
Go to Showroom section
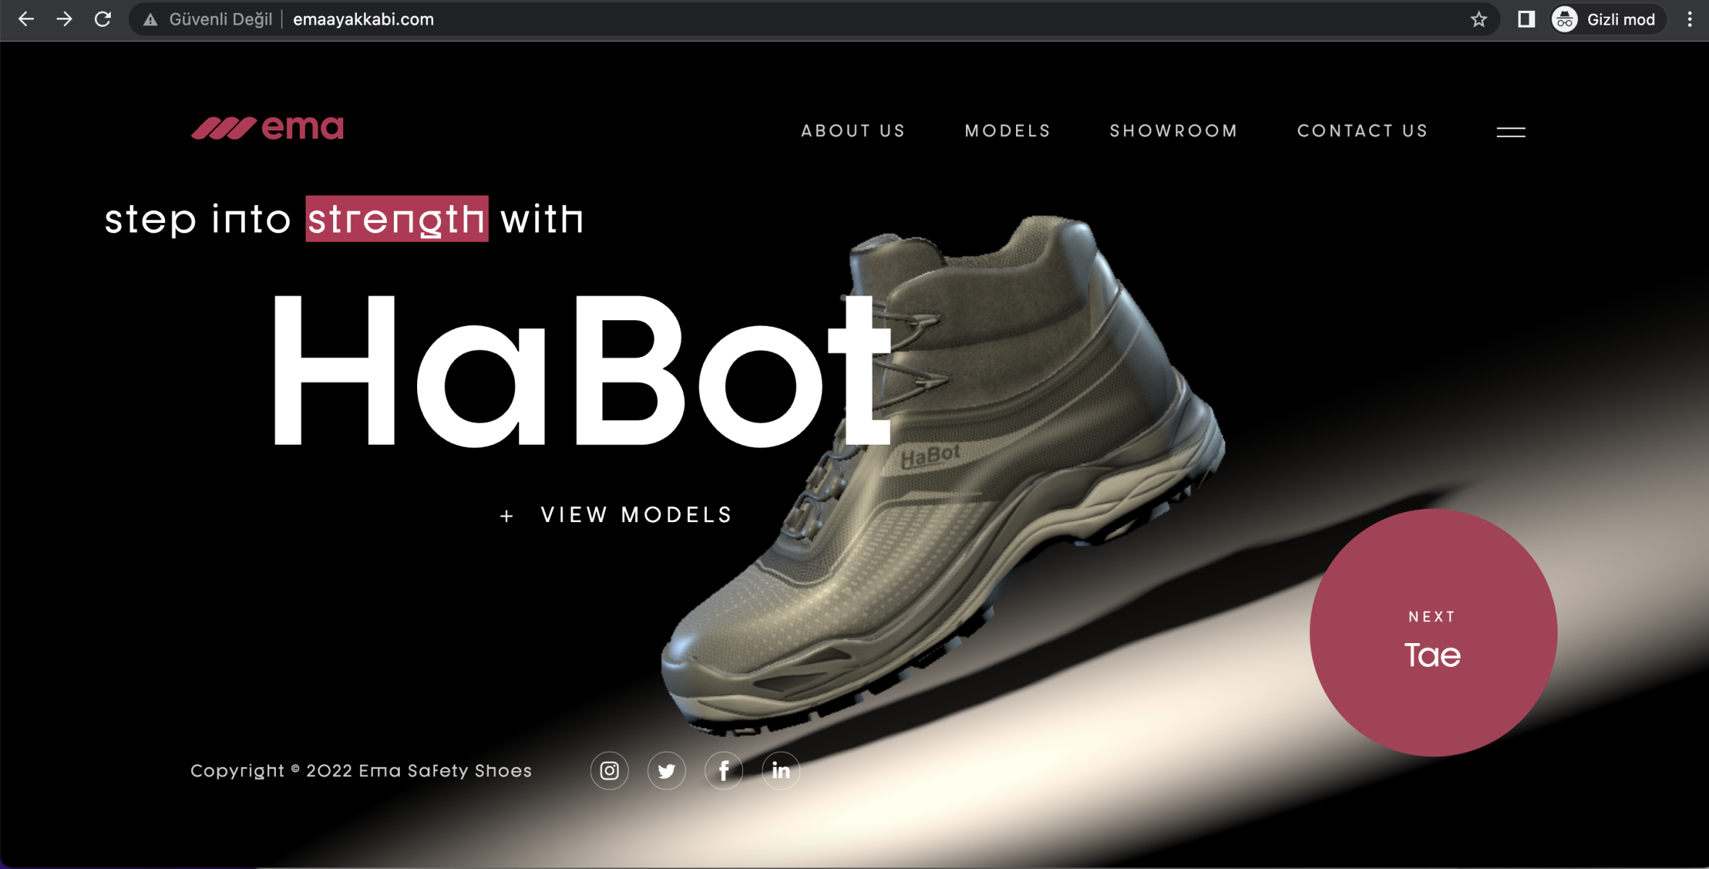[x=1174, y=131]
